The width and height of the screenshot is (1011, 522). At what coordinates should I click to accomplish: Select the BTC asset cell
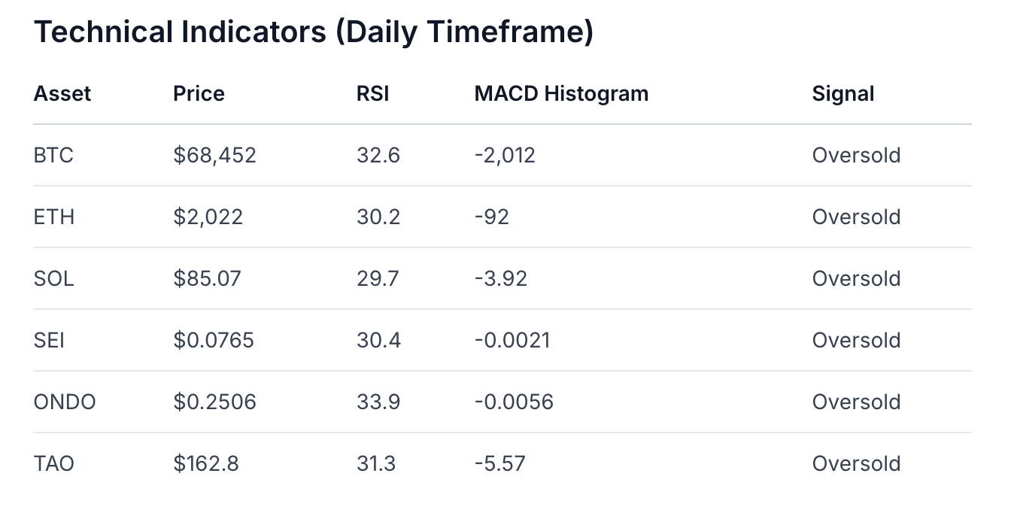click(53, 156)
